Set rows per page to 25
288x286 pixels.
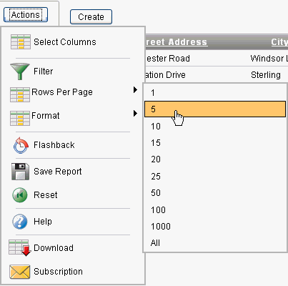coord(215,177)
